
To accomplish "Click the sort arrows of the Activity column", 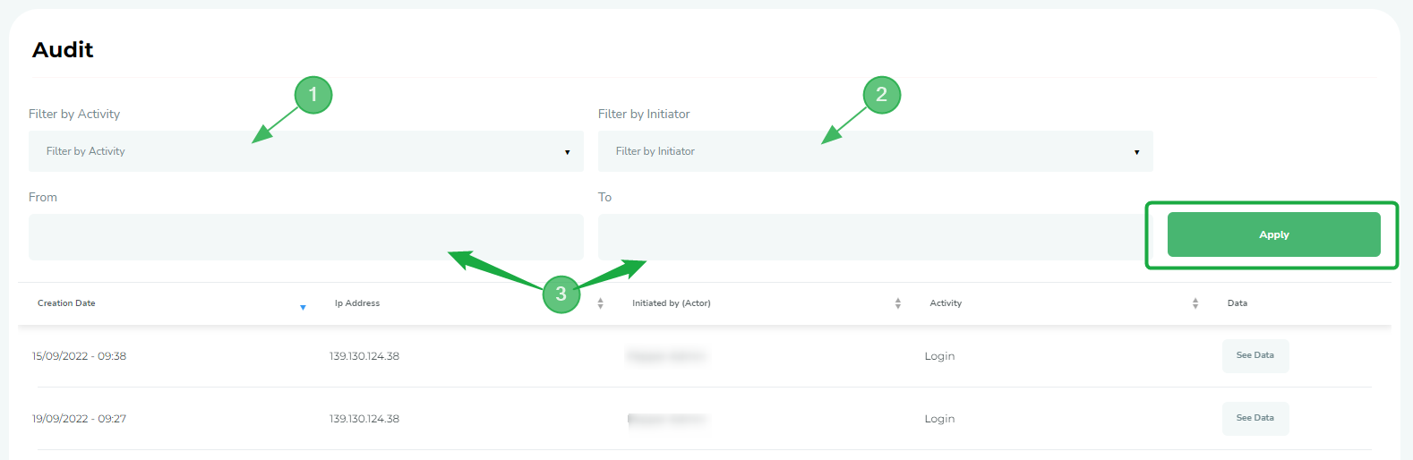I will coord(1195,303).
